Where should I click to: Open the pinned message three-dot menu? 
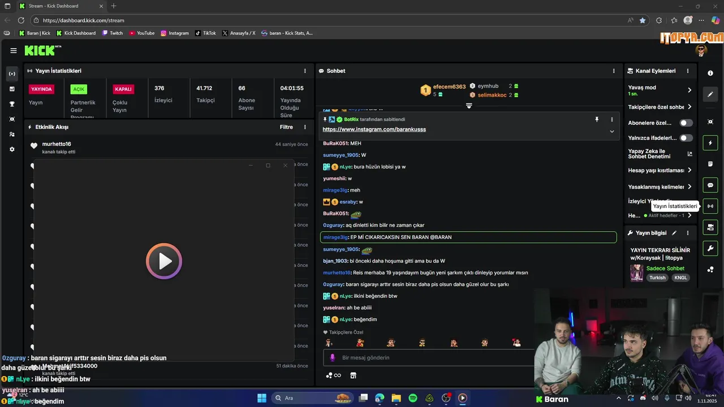tap(611, 119)
